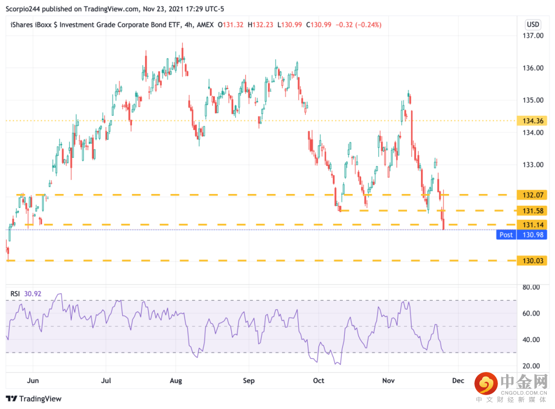Click the Jun label on time axis

click(x=33, y=381)
